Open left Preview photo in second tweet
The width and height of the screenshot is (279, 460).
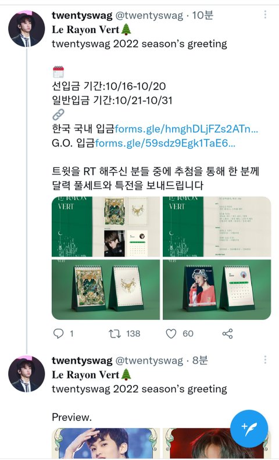click(106, 443)
